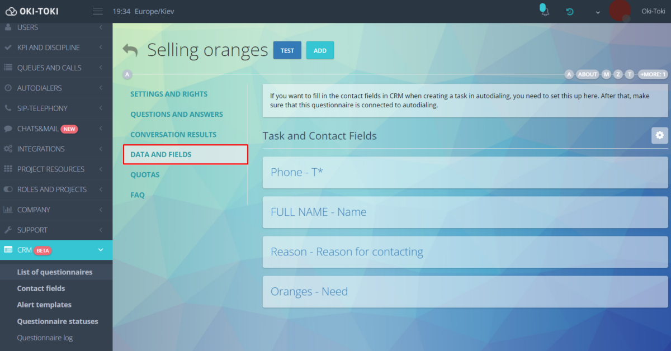Viewport: 671px width, 351px height.
Task: Select the CHATS&MAIL speech bubble icon
Action: (8, 129)
